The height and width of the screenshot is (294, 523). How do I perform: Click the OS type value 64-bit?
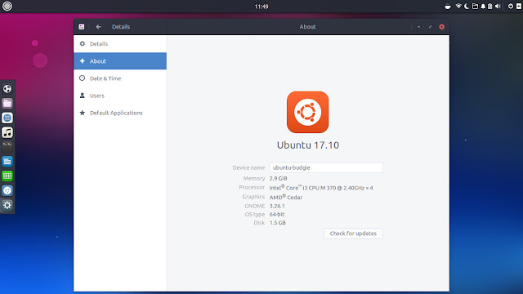coord(277,214)
